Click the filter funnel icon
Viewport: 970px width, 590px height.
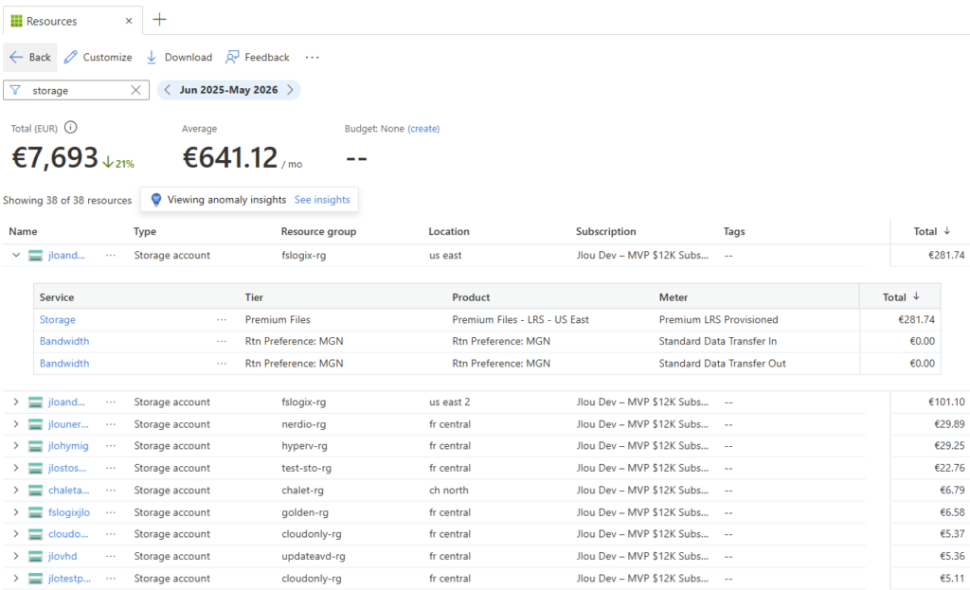15,90
